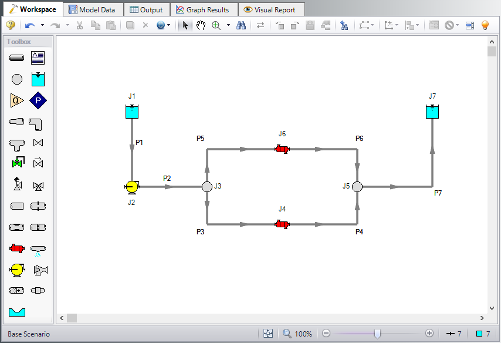This screenshot has width=501, height=343.
Task: Click the 100% zoom level button
Action: pyautogui.click(x=297, y=334)
